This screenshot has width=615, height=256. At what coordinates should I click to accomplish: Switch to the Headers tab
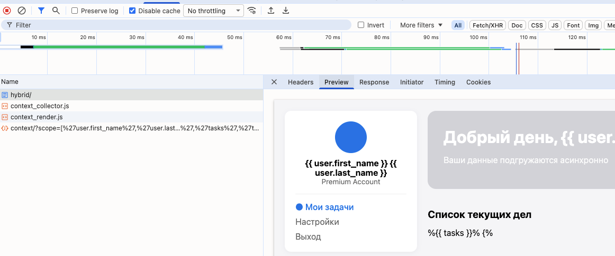coord(301,82)
